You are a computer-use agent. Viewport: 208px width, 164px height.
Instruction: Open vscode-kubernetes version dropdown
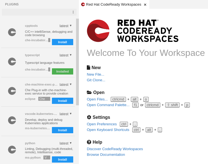click(x=66, y=114)
